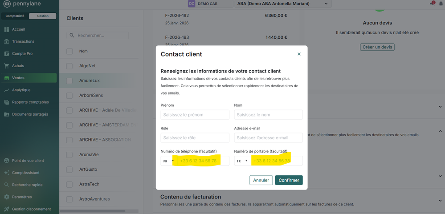Switch to the Comptabilité tab
Image resolution: width=445 pixels, height=214 pixels.
15,16
